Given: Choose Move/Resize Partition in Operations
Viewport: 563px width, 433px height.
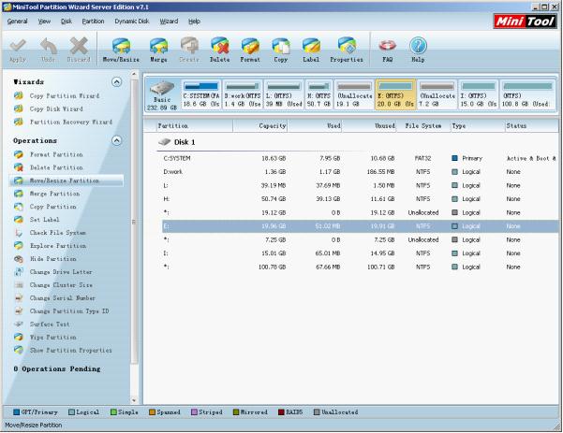Looking at the screenshot, I should click(x=67, y=180).
